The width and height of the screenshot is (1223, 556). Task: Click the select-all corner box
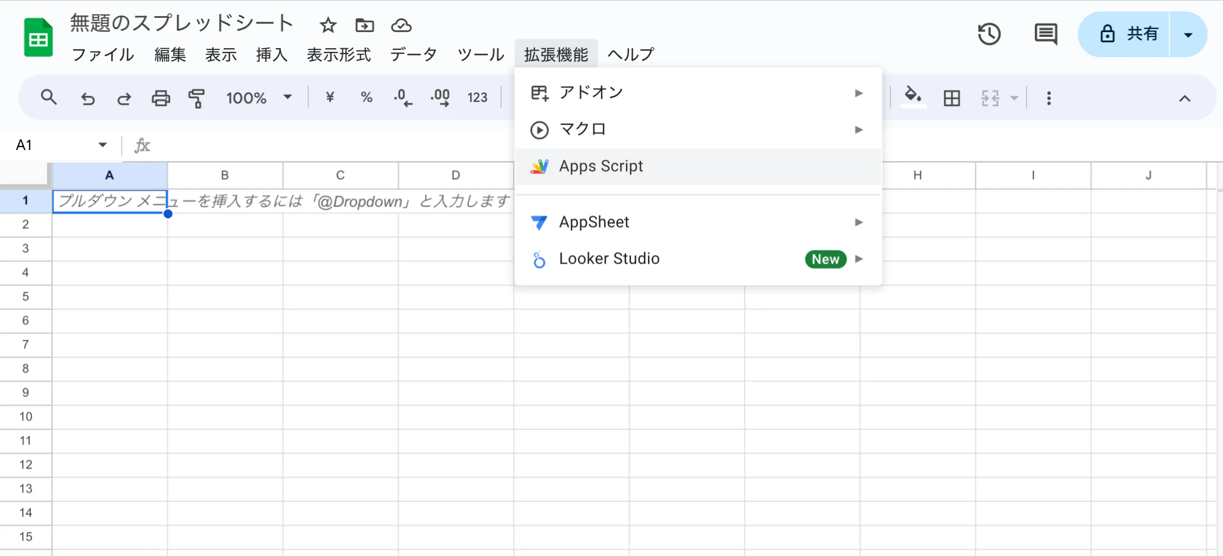coord(25,175)
